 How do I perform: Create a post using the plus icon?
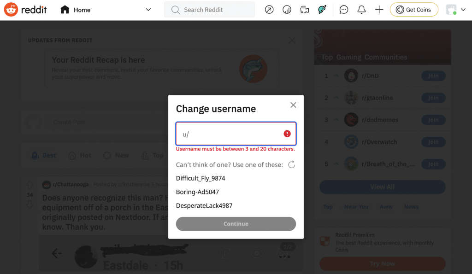(379, 9)
